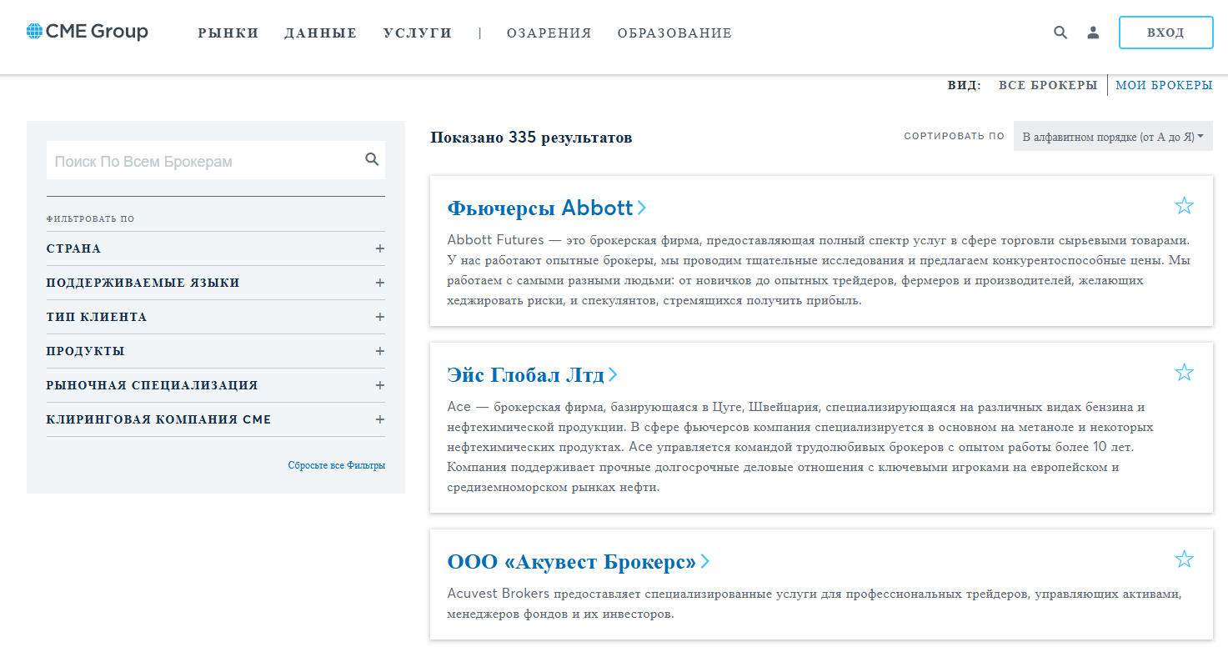Click the Показано 335 результатов count
The image size is (1228, 647).
pos(531,138)
